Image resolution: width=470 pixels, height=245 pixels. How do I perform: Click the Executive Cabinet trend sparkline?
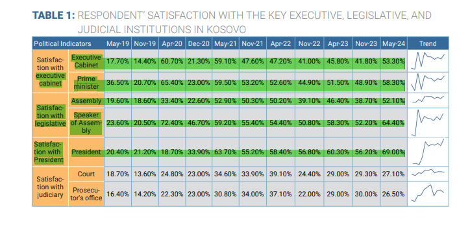428,61
